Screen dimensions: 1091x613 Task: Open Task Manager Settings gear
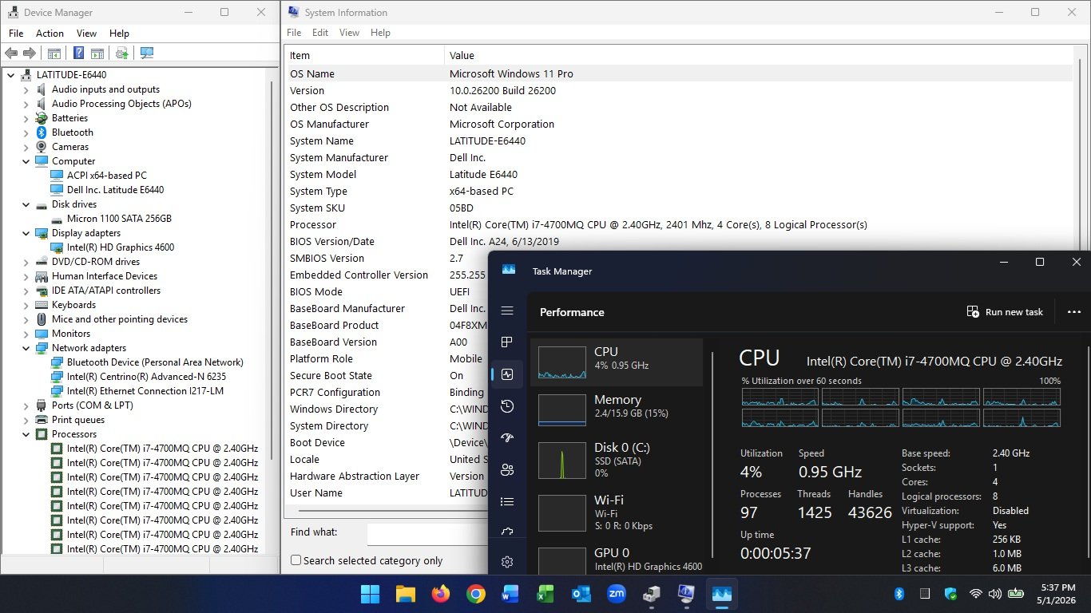(507, 562)
